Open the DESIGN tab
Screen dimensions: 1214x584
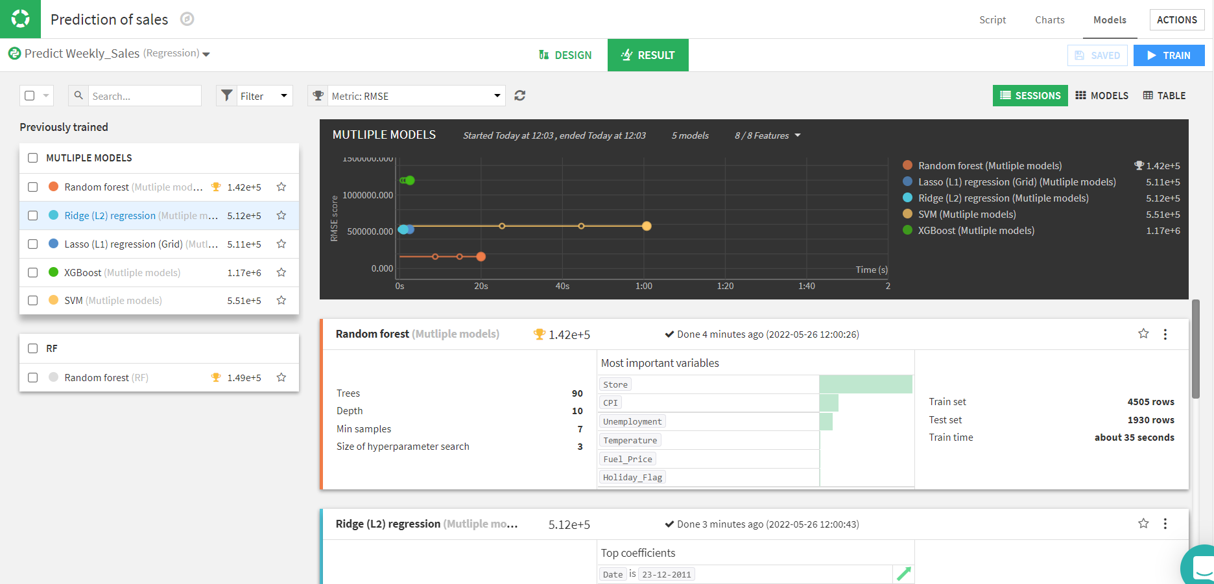point(565,54)
